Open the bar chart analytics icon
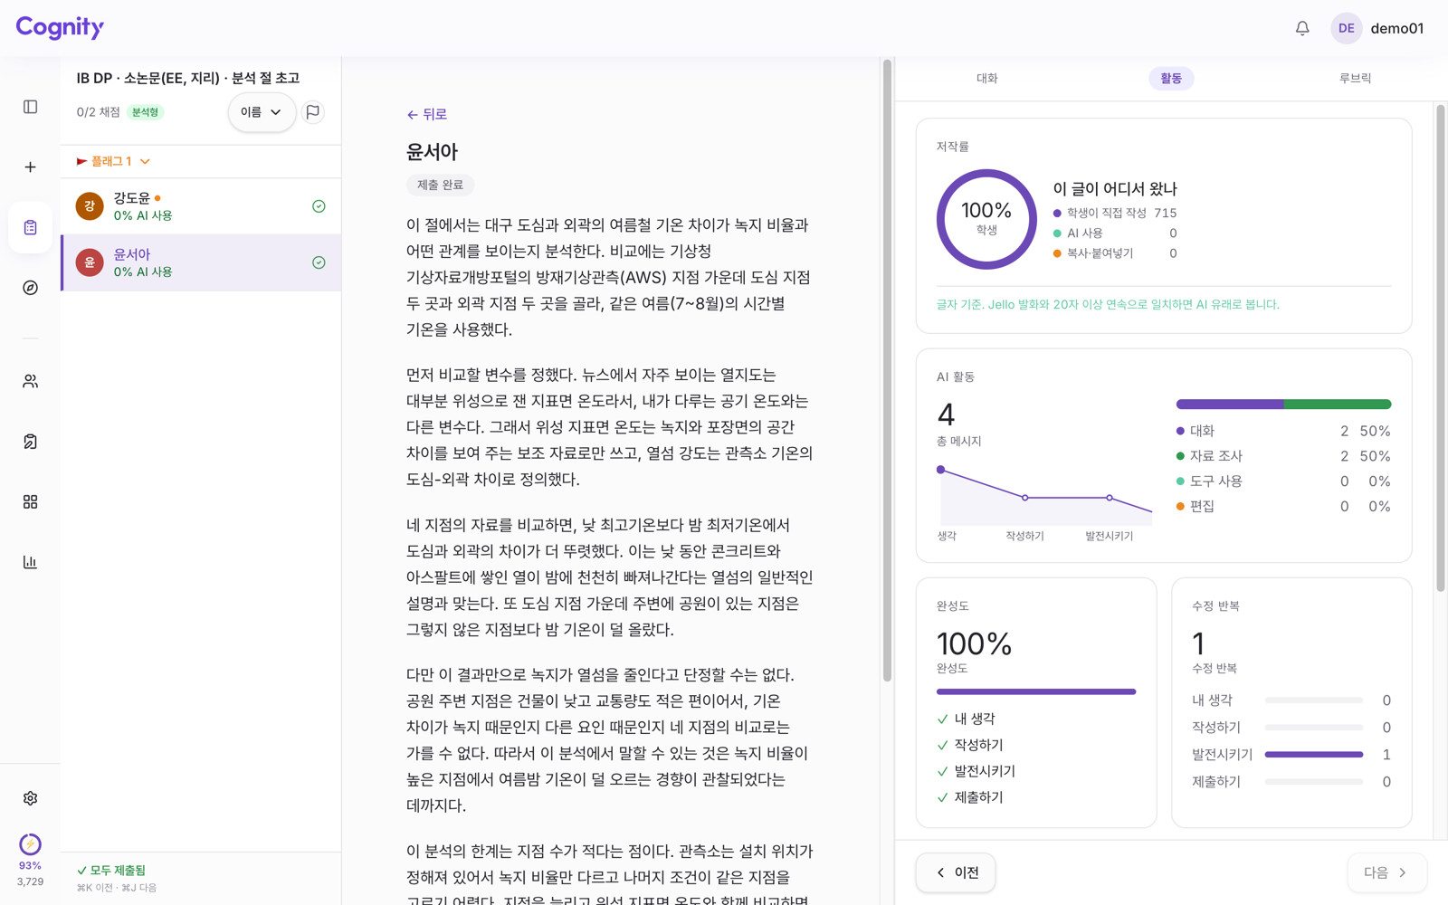 point(30,562)
